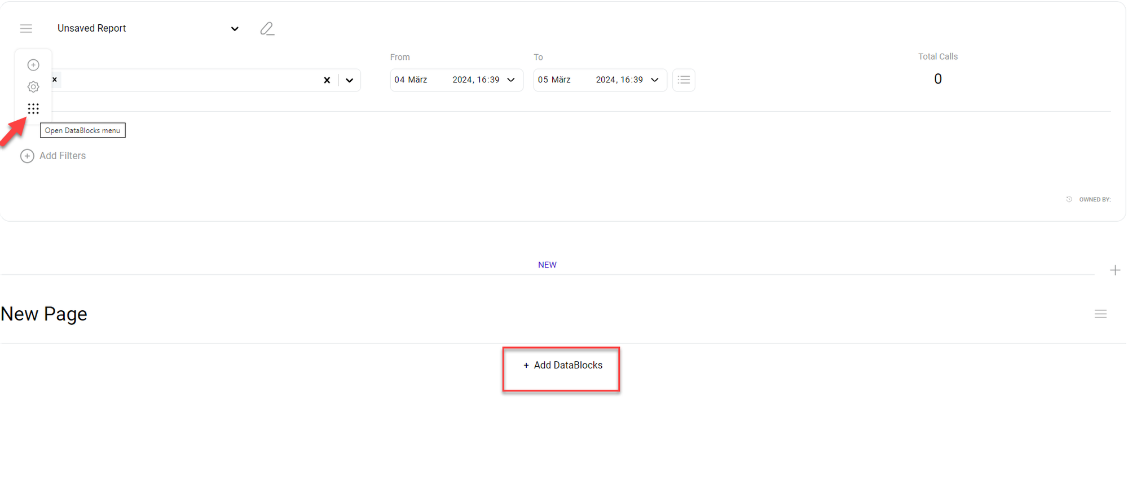Click the plus icon at right of page tabs
The image size is (1128, 479).
pyautogui.click(x=1114, y=270)
